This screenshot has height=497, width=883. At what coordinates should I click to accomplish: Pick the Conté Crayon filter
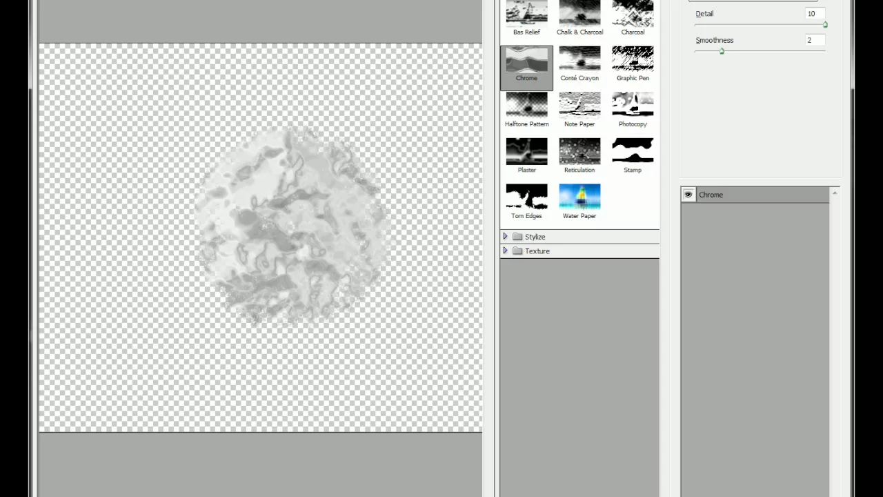point(579,64)
